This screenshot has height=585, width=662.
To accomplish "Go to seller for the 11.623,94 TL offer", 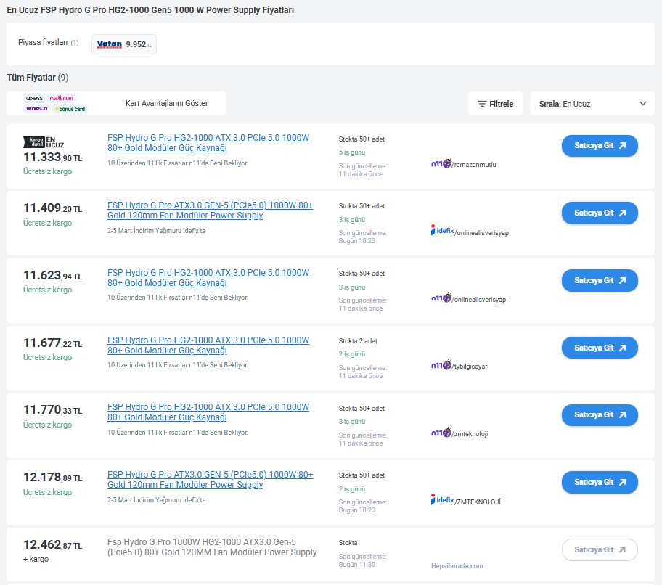I will (600, 280).
